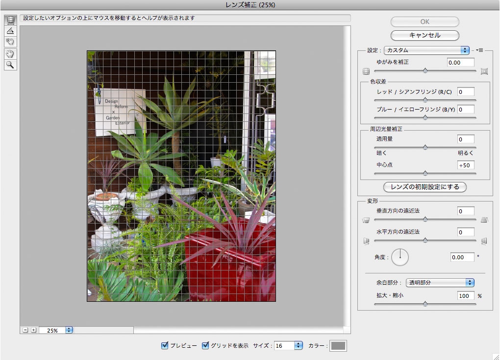Screen dimensions: 500x360
Task: Click the angle dial control
Action: click(x=400, y=257)
